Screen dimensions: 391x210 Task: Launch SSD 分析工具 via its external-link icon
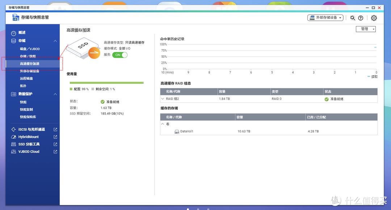(55, 144)
